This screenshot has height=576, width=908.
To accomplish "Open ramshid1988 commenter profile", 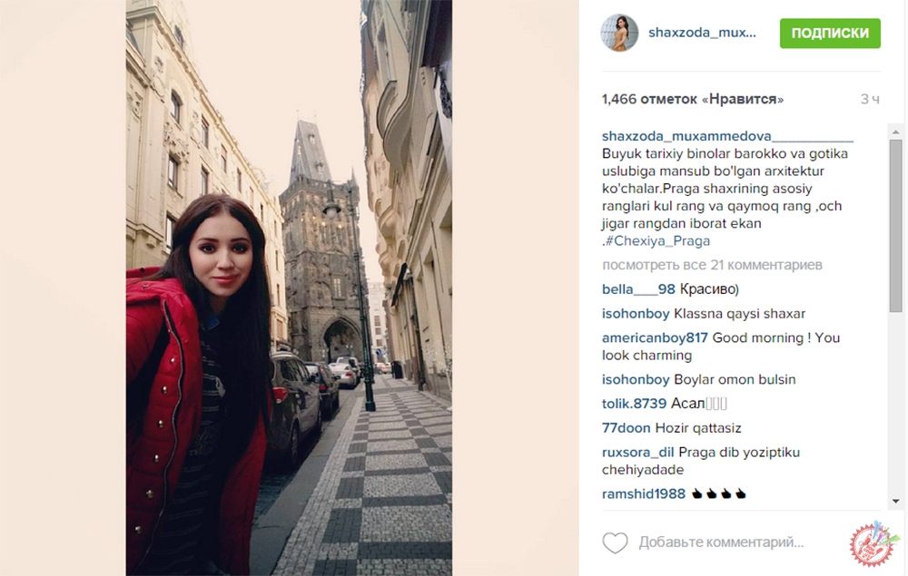I will pyautogui.click(x=644, y=493).
